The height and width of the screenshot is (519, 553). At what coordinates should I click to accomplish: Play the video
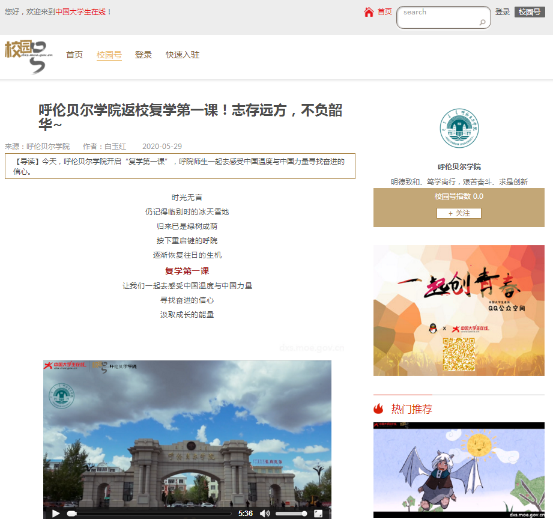56,513
